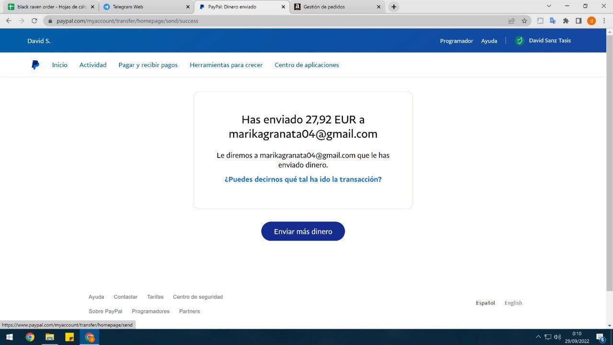Toggle the browser side panel

(x=579, y=21)
